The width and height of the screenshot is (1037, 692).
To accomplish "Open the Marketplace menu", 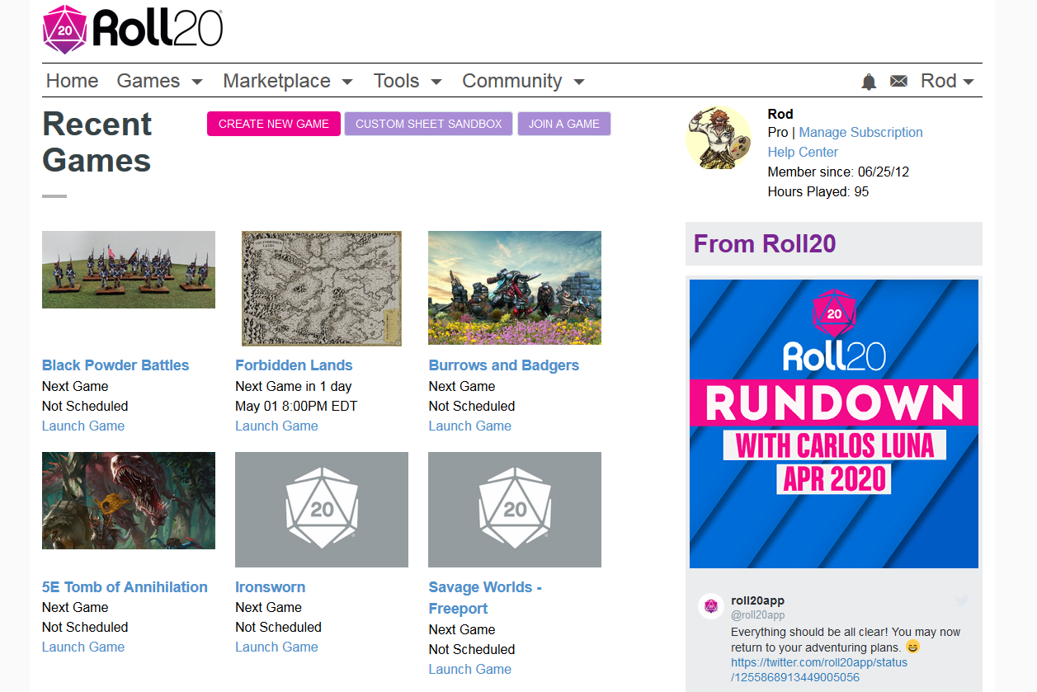I will [x=276, y=81].
